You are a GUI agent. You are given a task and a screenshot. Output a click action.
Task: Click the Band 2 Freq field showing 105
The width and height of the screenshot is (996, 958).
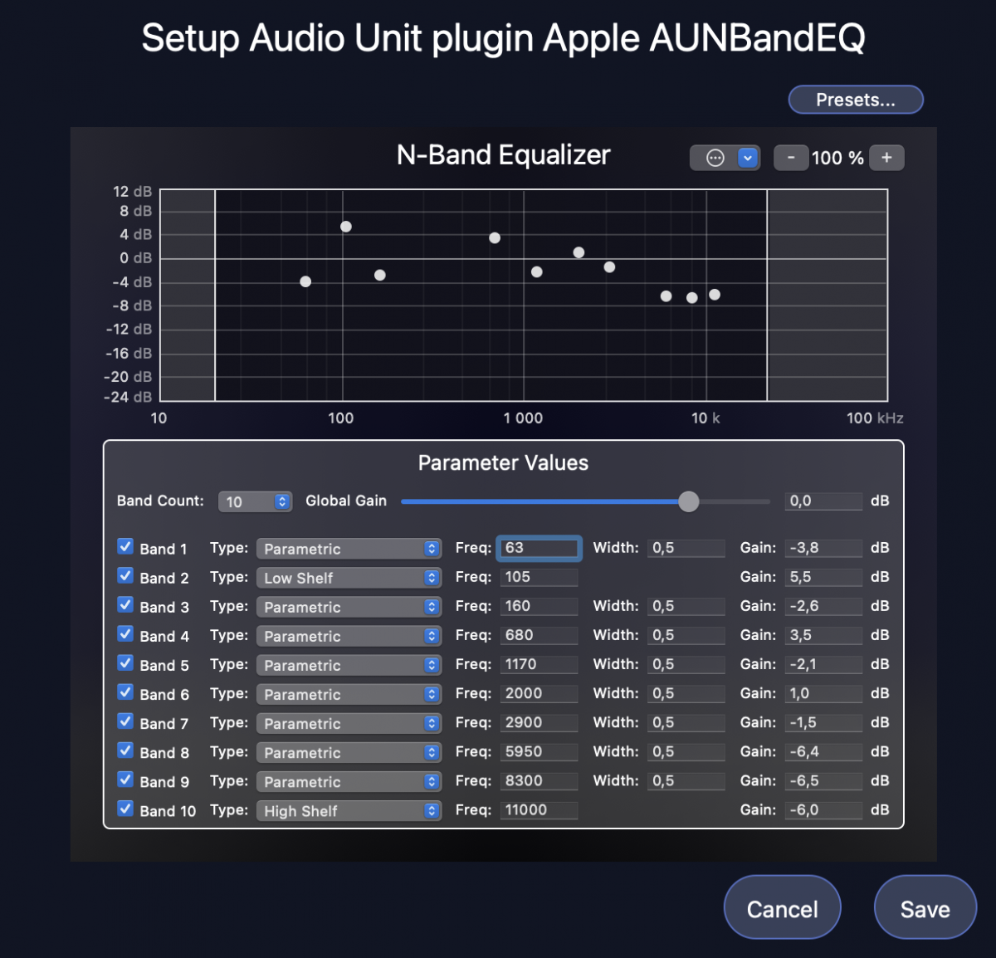pyautogui.click(x=539, y=577)
